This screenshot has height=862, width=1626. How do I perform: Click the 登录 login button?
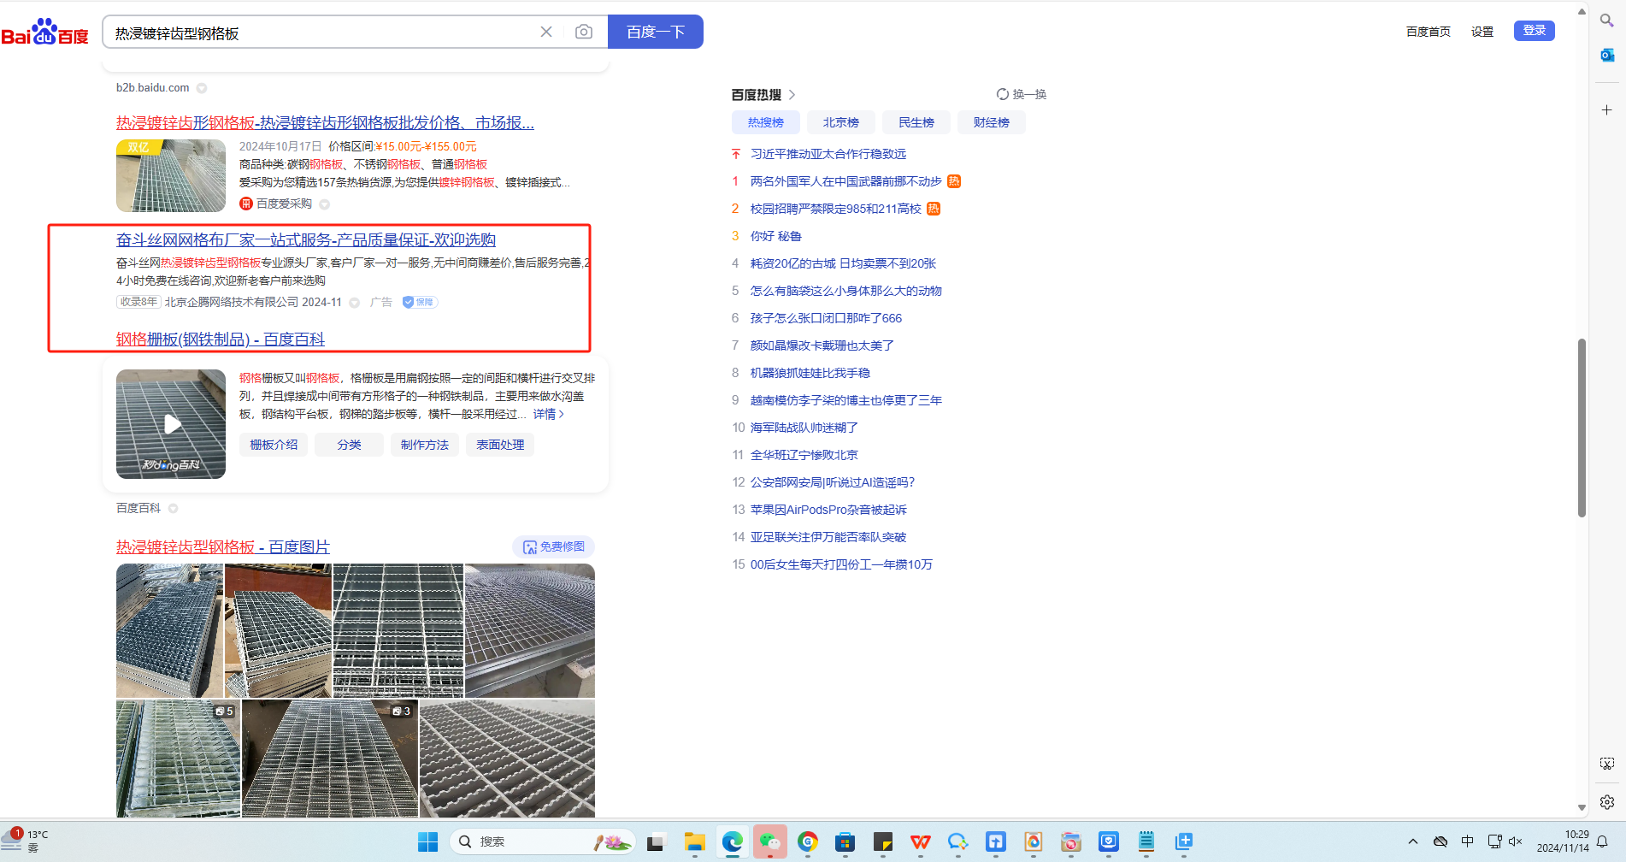[1534, 31]
